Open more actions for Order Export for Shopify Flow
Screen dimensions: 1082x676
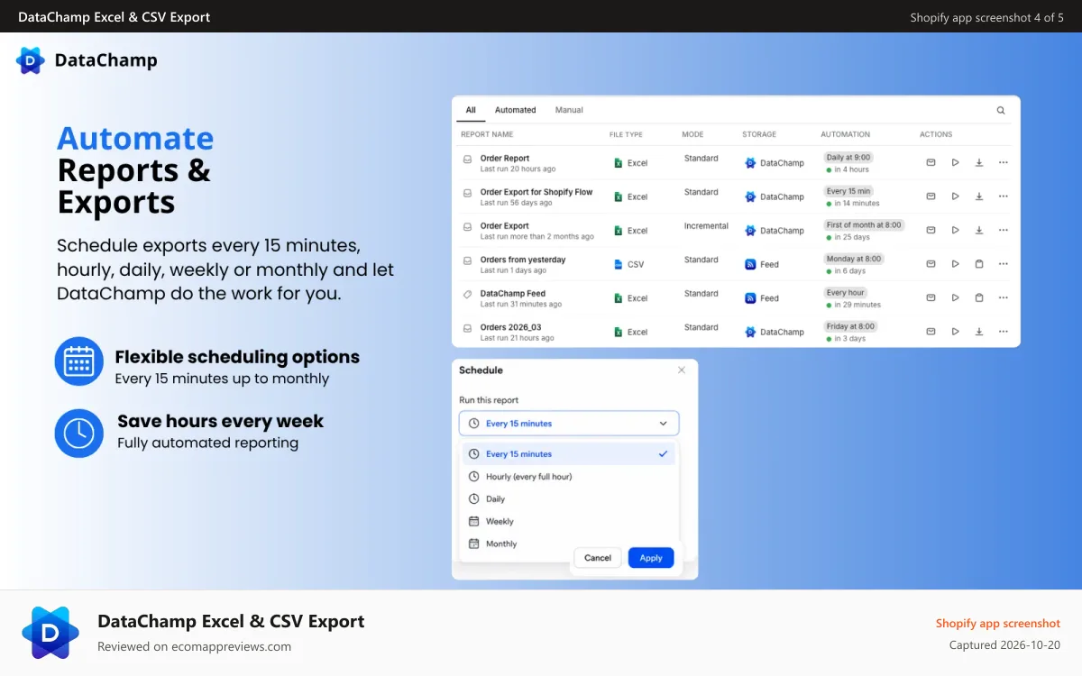point(1003,196)
